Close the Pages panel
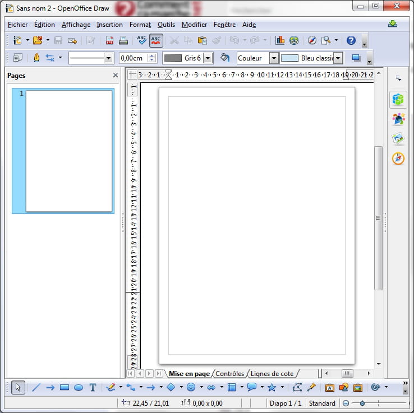 coord(116,75)
